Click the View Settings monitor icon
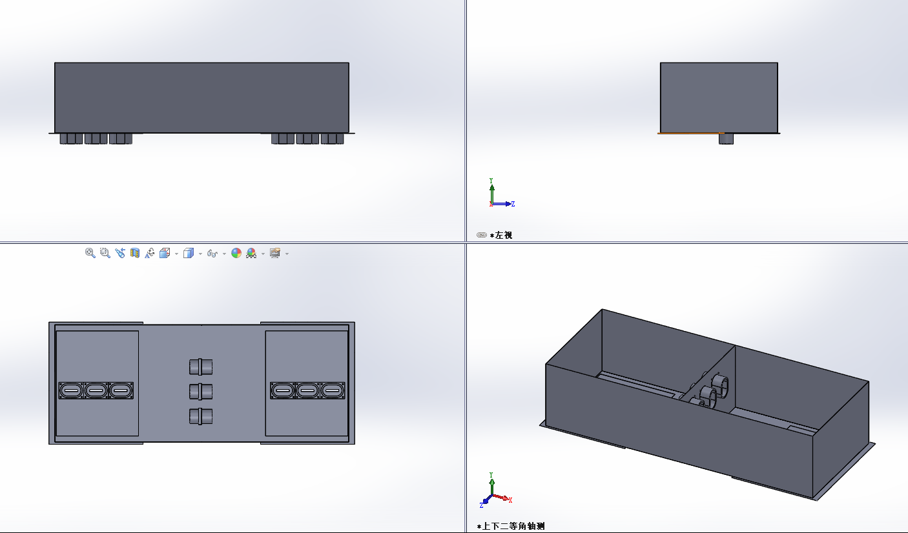Screen dimensions: 908x533 click(x=275, y=253)
